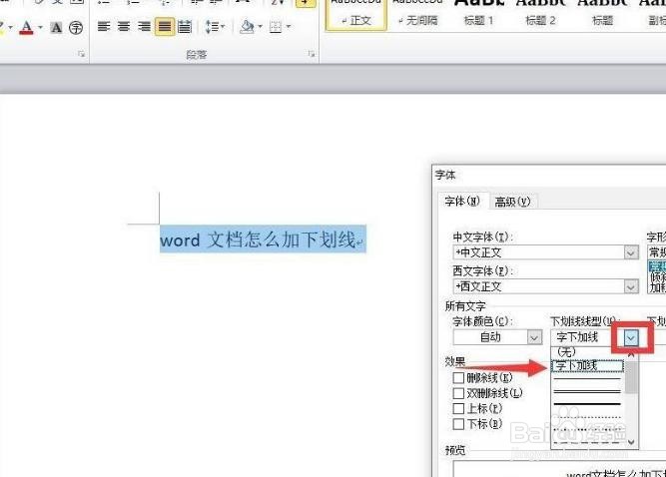Click the 中文字体 input showing +中文正文
This screenshot has height=477, width=666.
(x=539, y=252)
